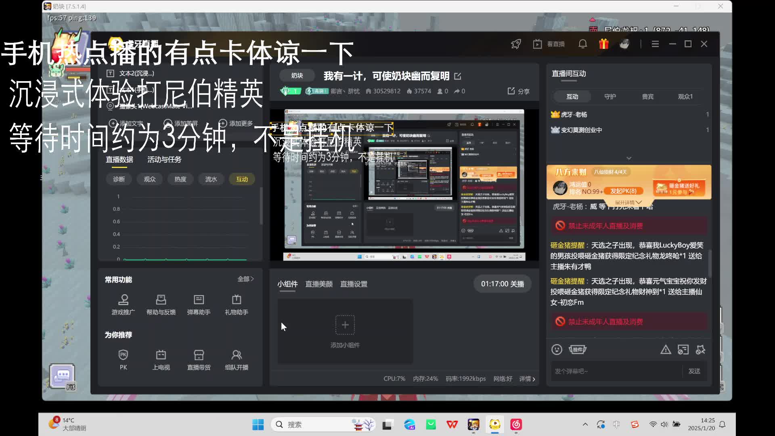Screen dimensions: 775x436
Task: Open the 直播设置 tab
Action: coord(353,284)
